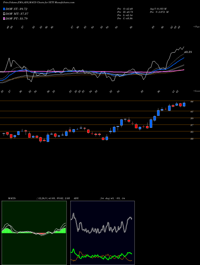Click the magenta DOW PT legend swatch

coord(4,18)
